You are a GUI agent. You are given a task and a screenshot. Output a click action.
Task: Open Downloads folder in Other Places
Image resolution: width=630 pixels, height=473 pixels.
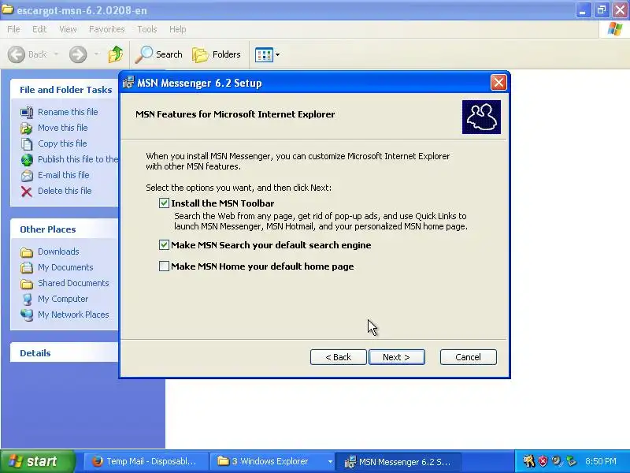[58, 251]
